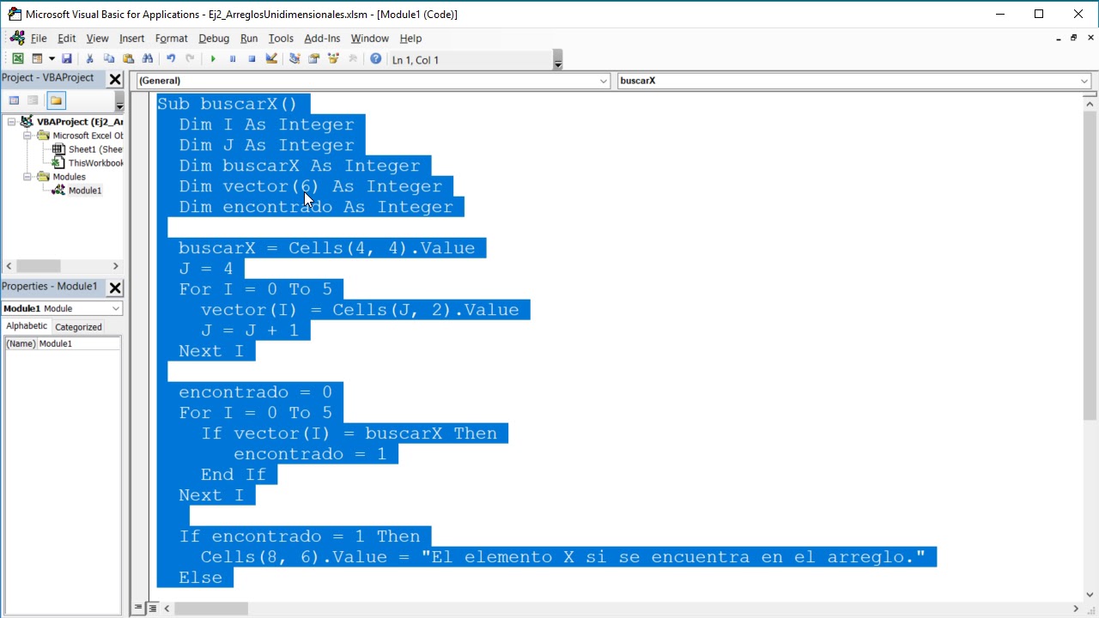Switch to the Categorized properties tab
The width and height of the screenshot is (1099, 618).
[78, 327]
